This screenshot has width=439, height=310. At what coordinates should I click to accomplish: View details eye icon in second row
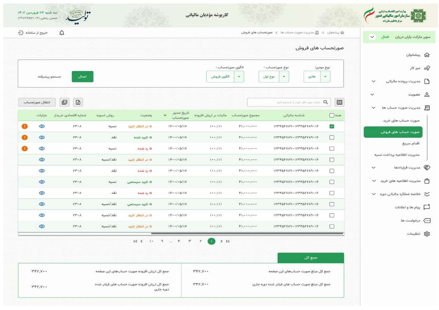[x=42, y=137]
